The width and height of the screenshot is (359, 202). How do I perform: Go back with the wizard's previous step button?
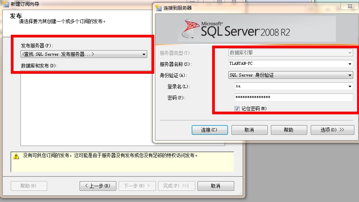97,186
